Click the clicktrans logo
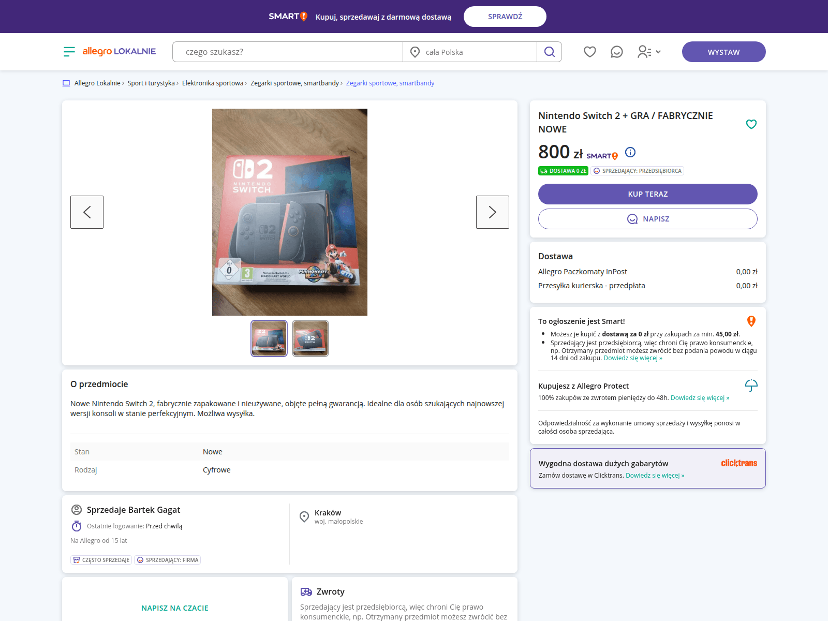This screenshot has width=828, height=621. pyautogui.click(x=739, y=463)
